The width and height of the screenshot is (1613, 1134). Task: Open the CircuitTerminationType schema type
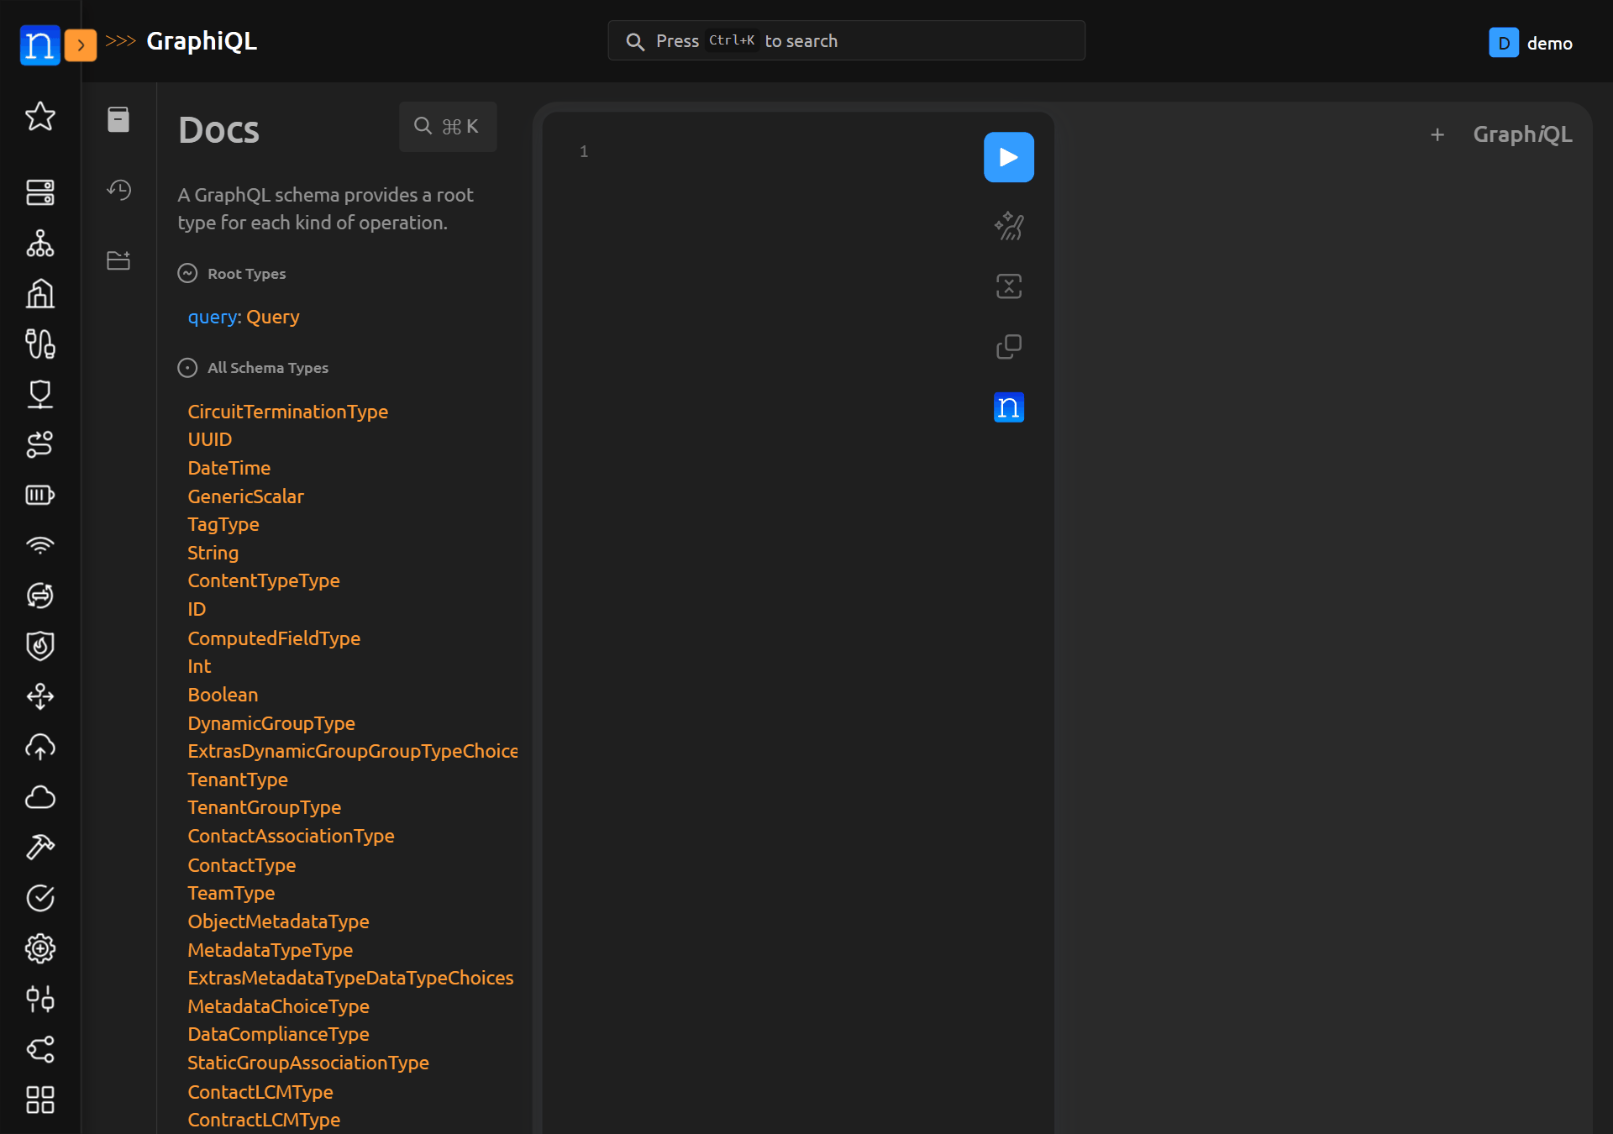pyautogui.click(x=287, y=412)
